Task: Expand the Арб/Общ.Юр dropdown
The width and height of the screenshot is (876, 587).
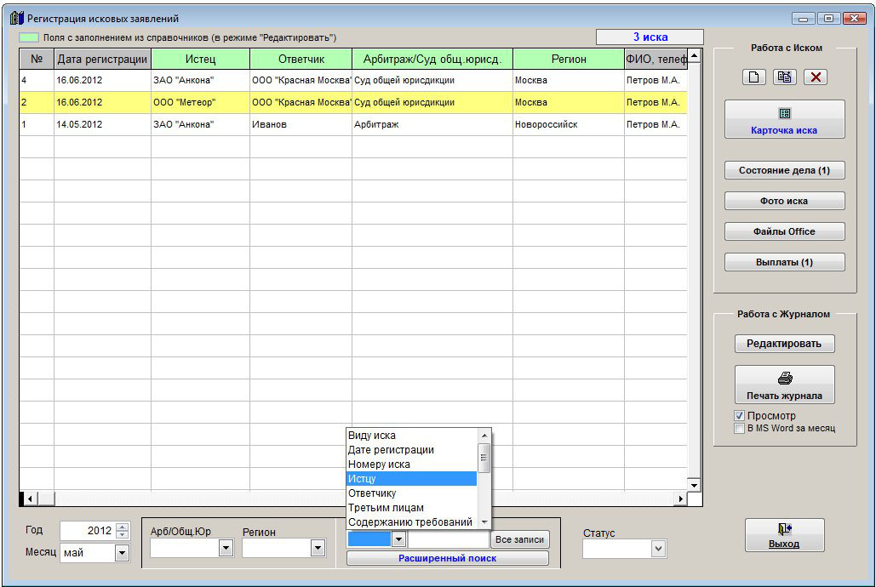Action: tap(226, 549)
